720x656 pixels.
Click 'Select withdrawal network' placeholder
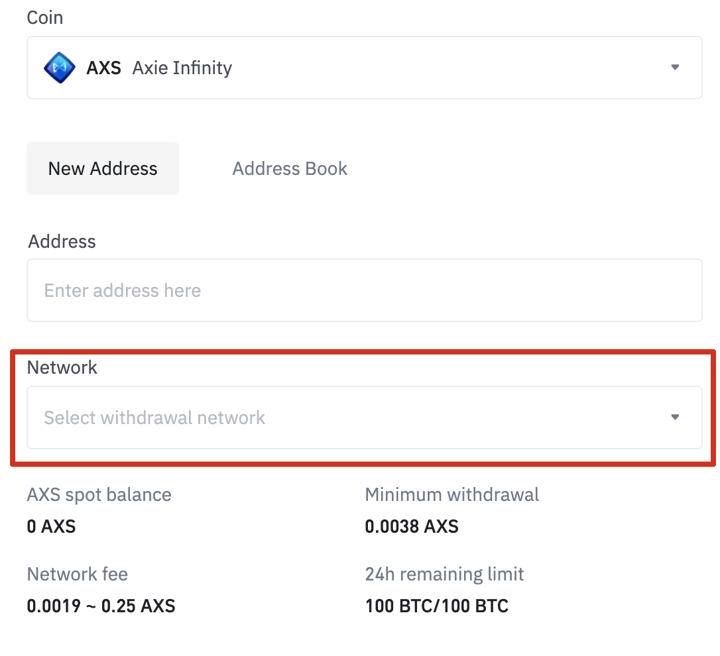[154, 417]
